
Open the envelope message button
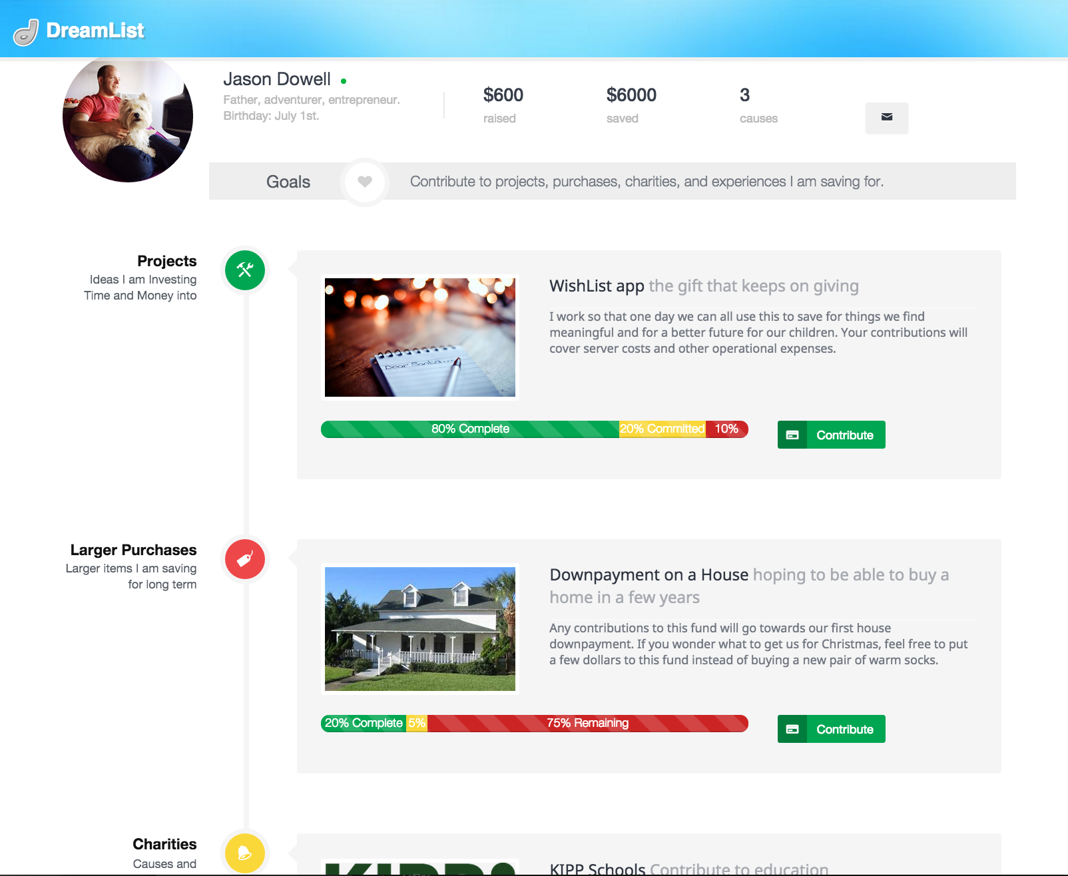[x=886, y=117]
